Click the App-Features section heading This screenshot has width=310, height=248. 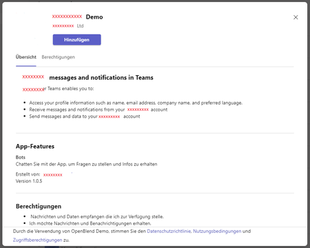[x=35, y=147]
